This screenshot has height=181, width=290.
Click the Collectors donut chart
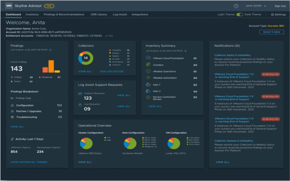point(86,58)
